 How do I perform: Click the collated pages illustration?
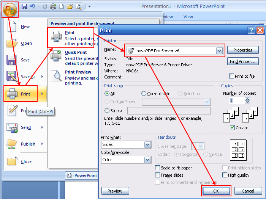[x=241, y=114]
